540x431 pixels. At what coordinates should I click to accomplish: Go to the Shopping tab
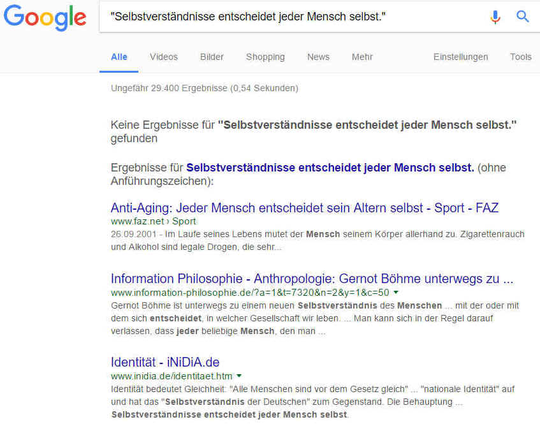point(265,57)
